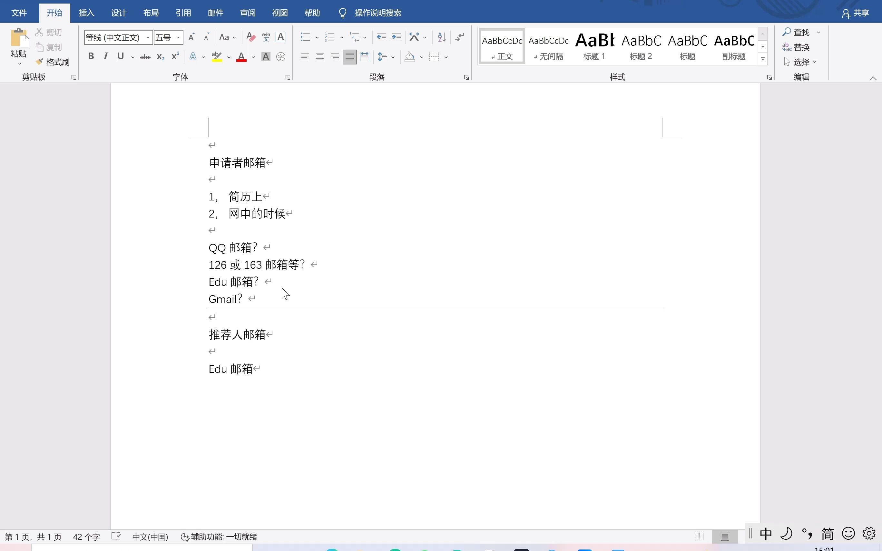This screenshot has height=551, width=882.
Task: Expand the borders dropdown arrow
Action: point(446,57)
